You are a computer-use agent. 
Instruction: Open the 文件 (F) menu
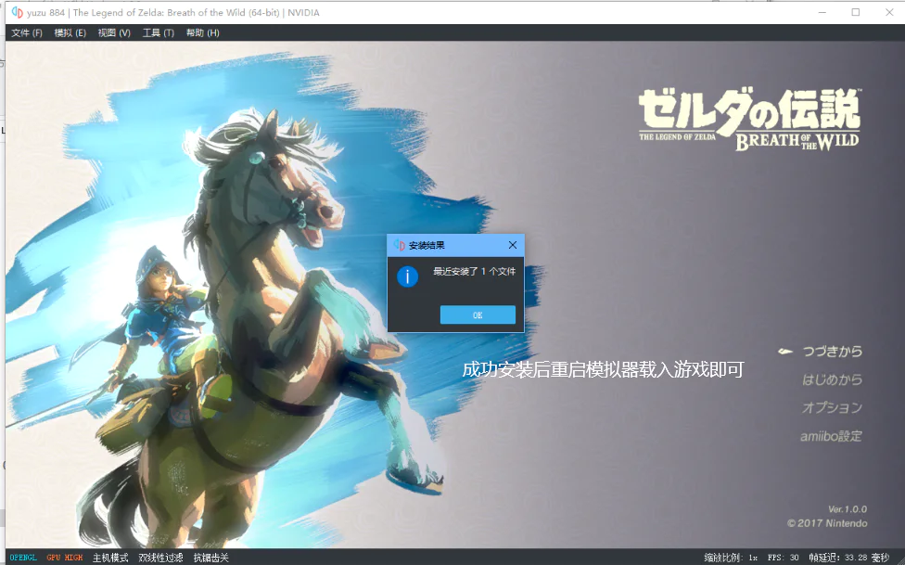(x=27, y=32)
